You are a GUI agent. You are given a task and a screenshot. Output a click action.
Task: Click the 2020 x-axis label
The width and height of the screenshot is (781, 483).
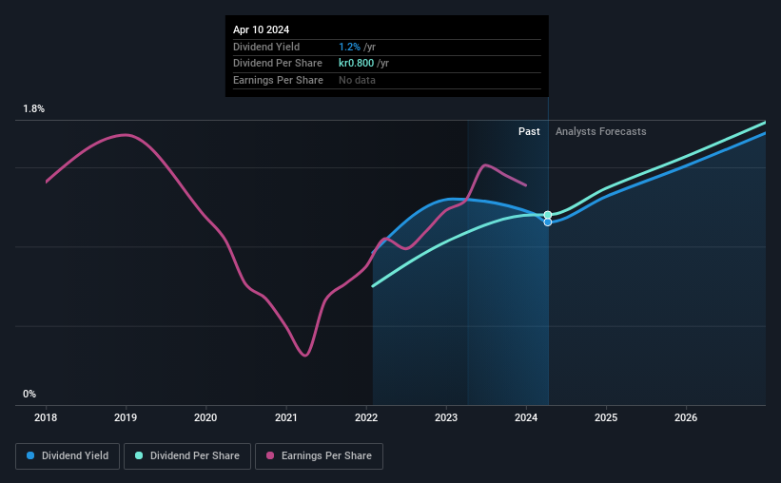click(x=205, y=417)
